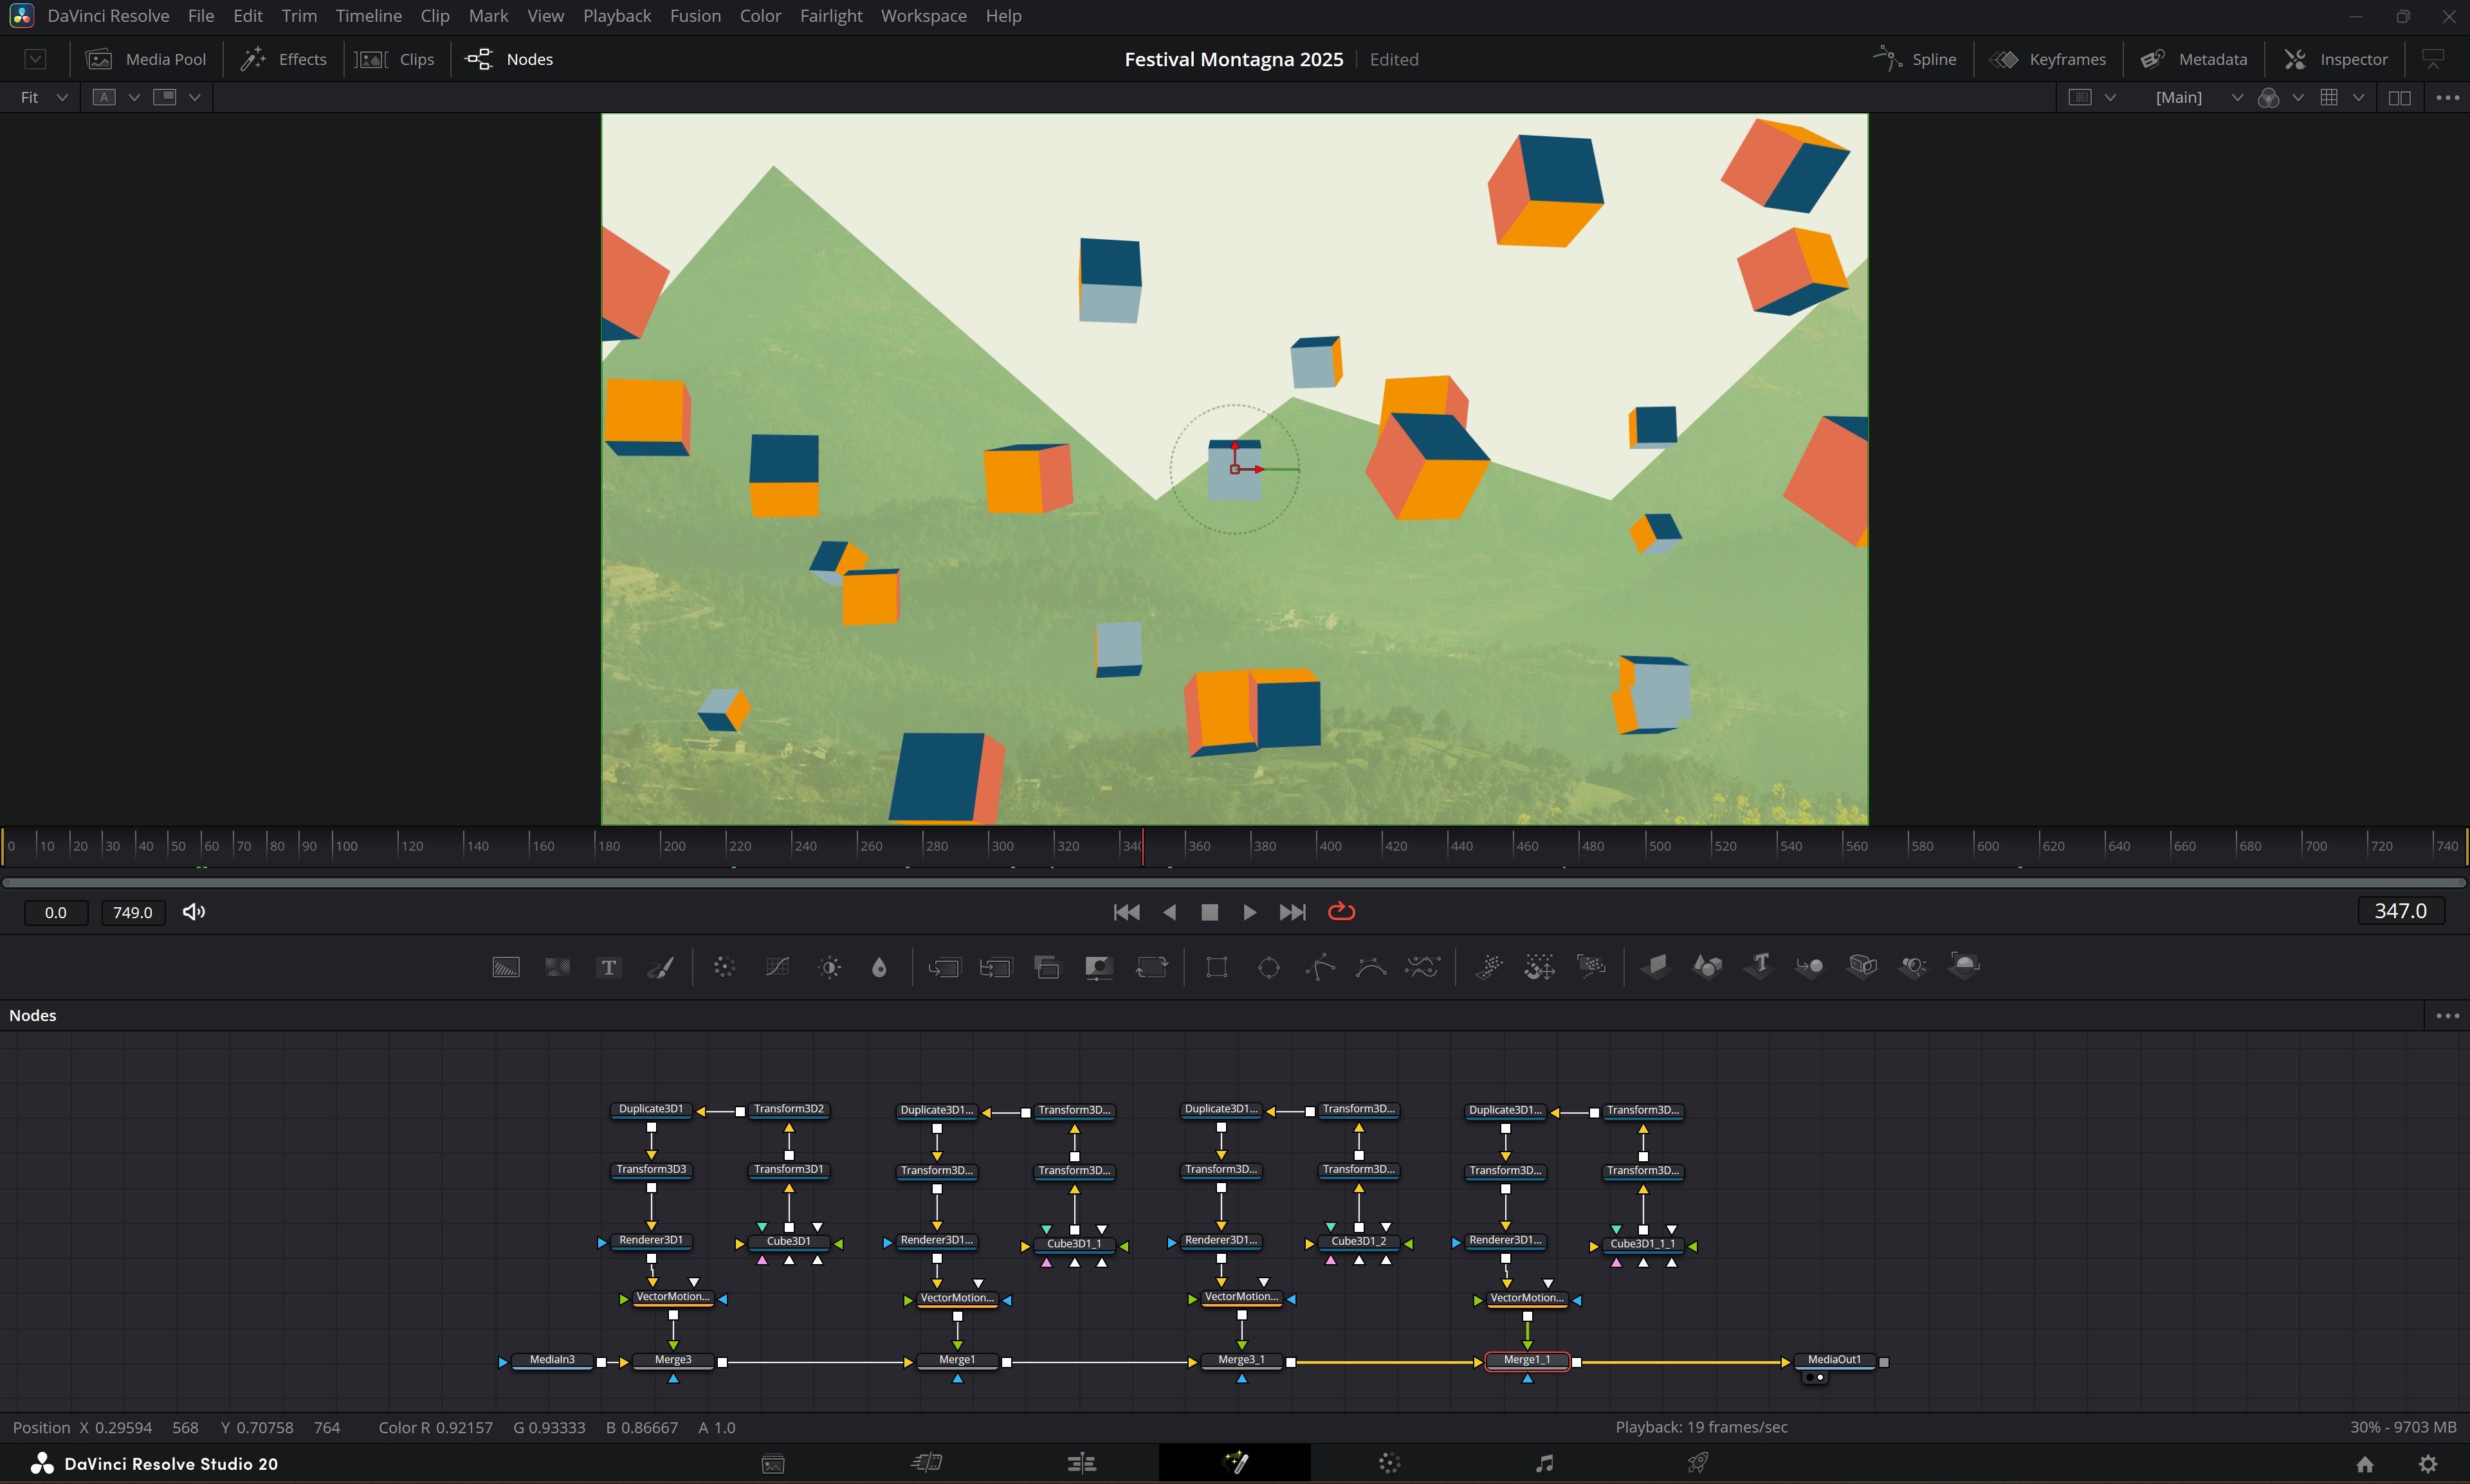Open the Fairlight page icon
The width and height of the screenshot is (2470, 1484).
[x=1544, y=1463]
